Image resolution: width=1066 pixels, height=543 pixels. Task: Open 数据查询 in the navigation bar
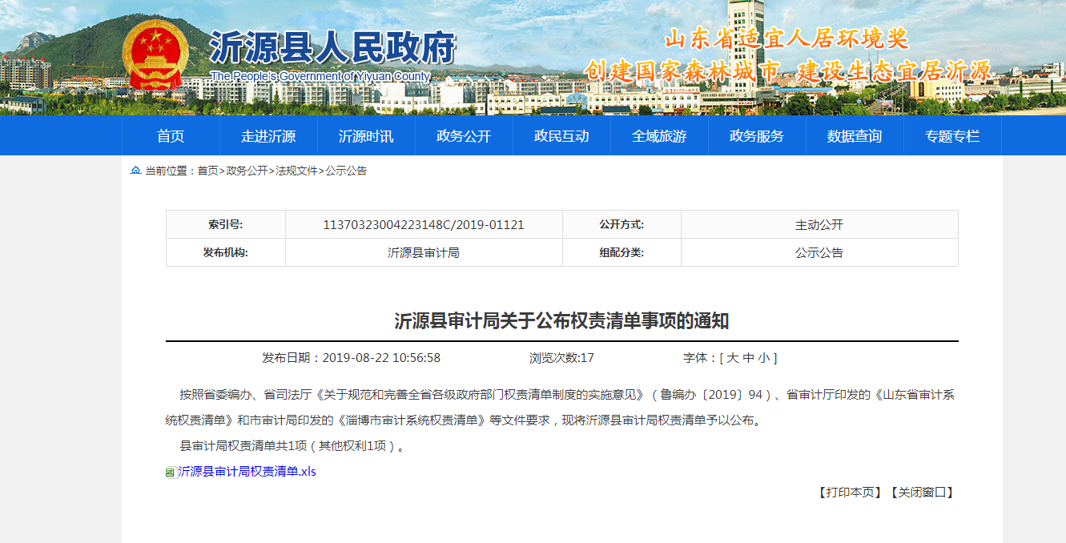point(855,136)
